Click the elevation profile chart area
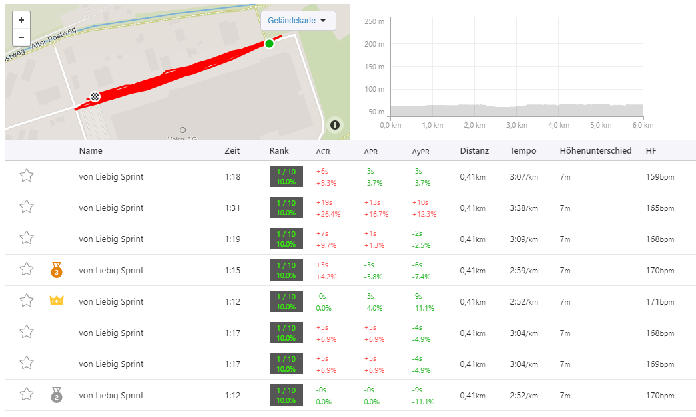696x417 pixels. [516, 73]
